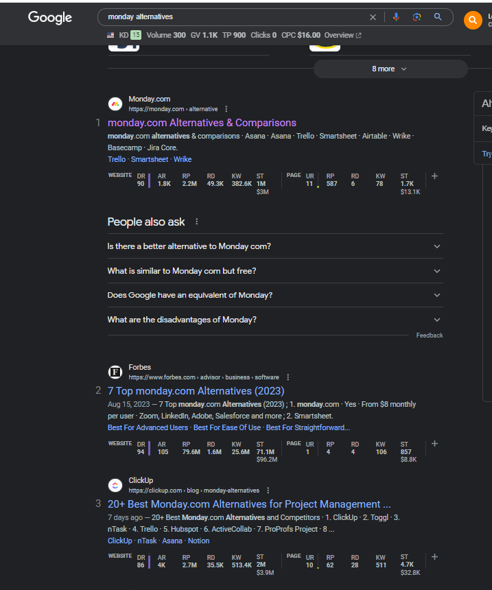Follow Best For Straightforward... sitelink

pyautogui.click(x=308, y=427)
